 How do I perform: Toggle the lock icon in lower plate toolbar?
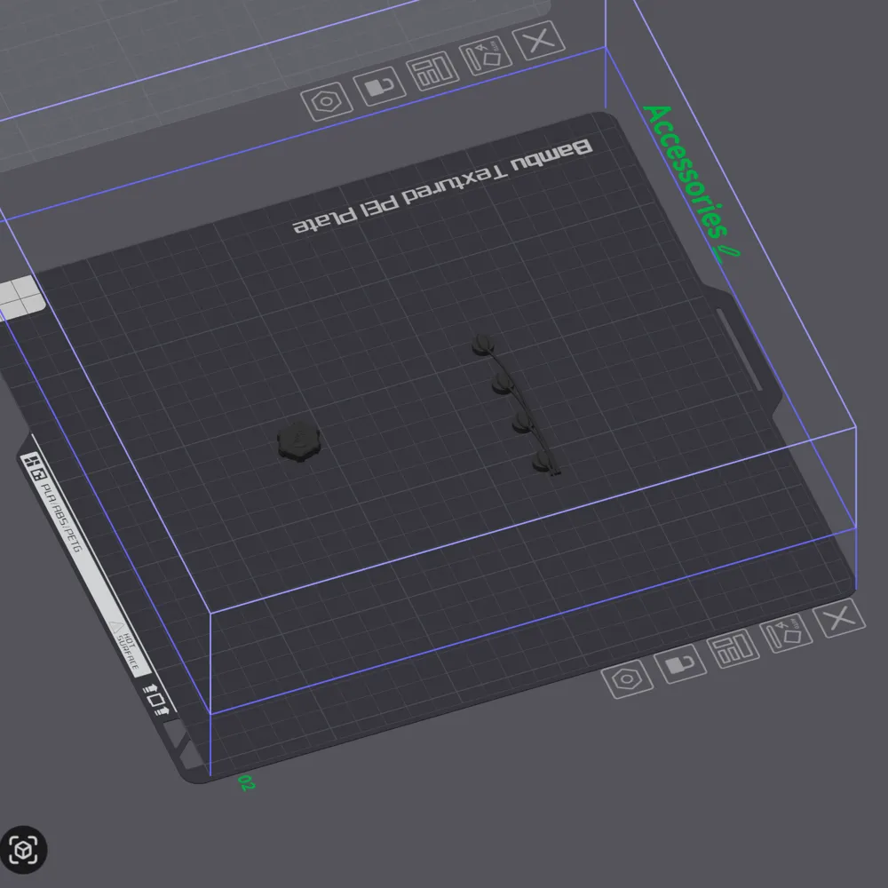(680, 663)
